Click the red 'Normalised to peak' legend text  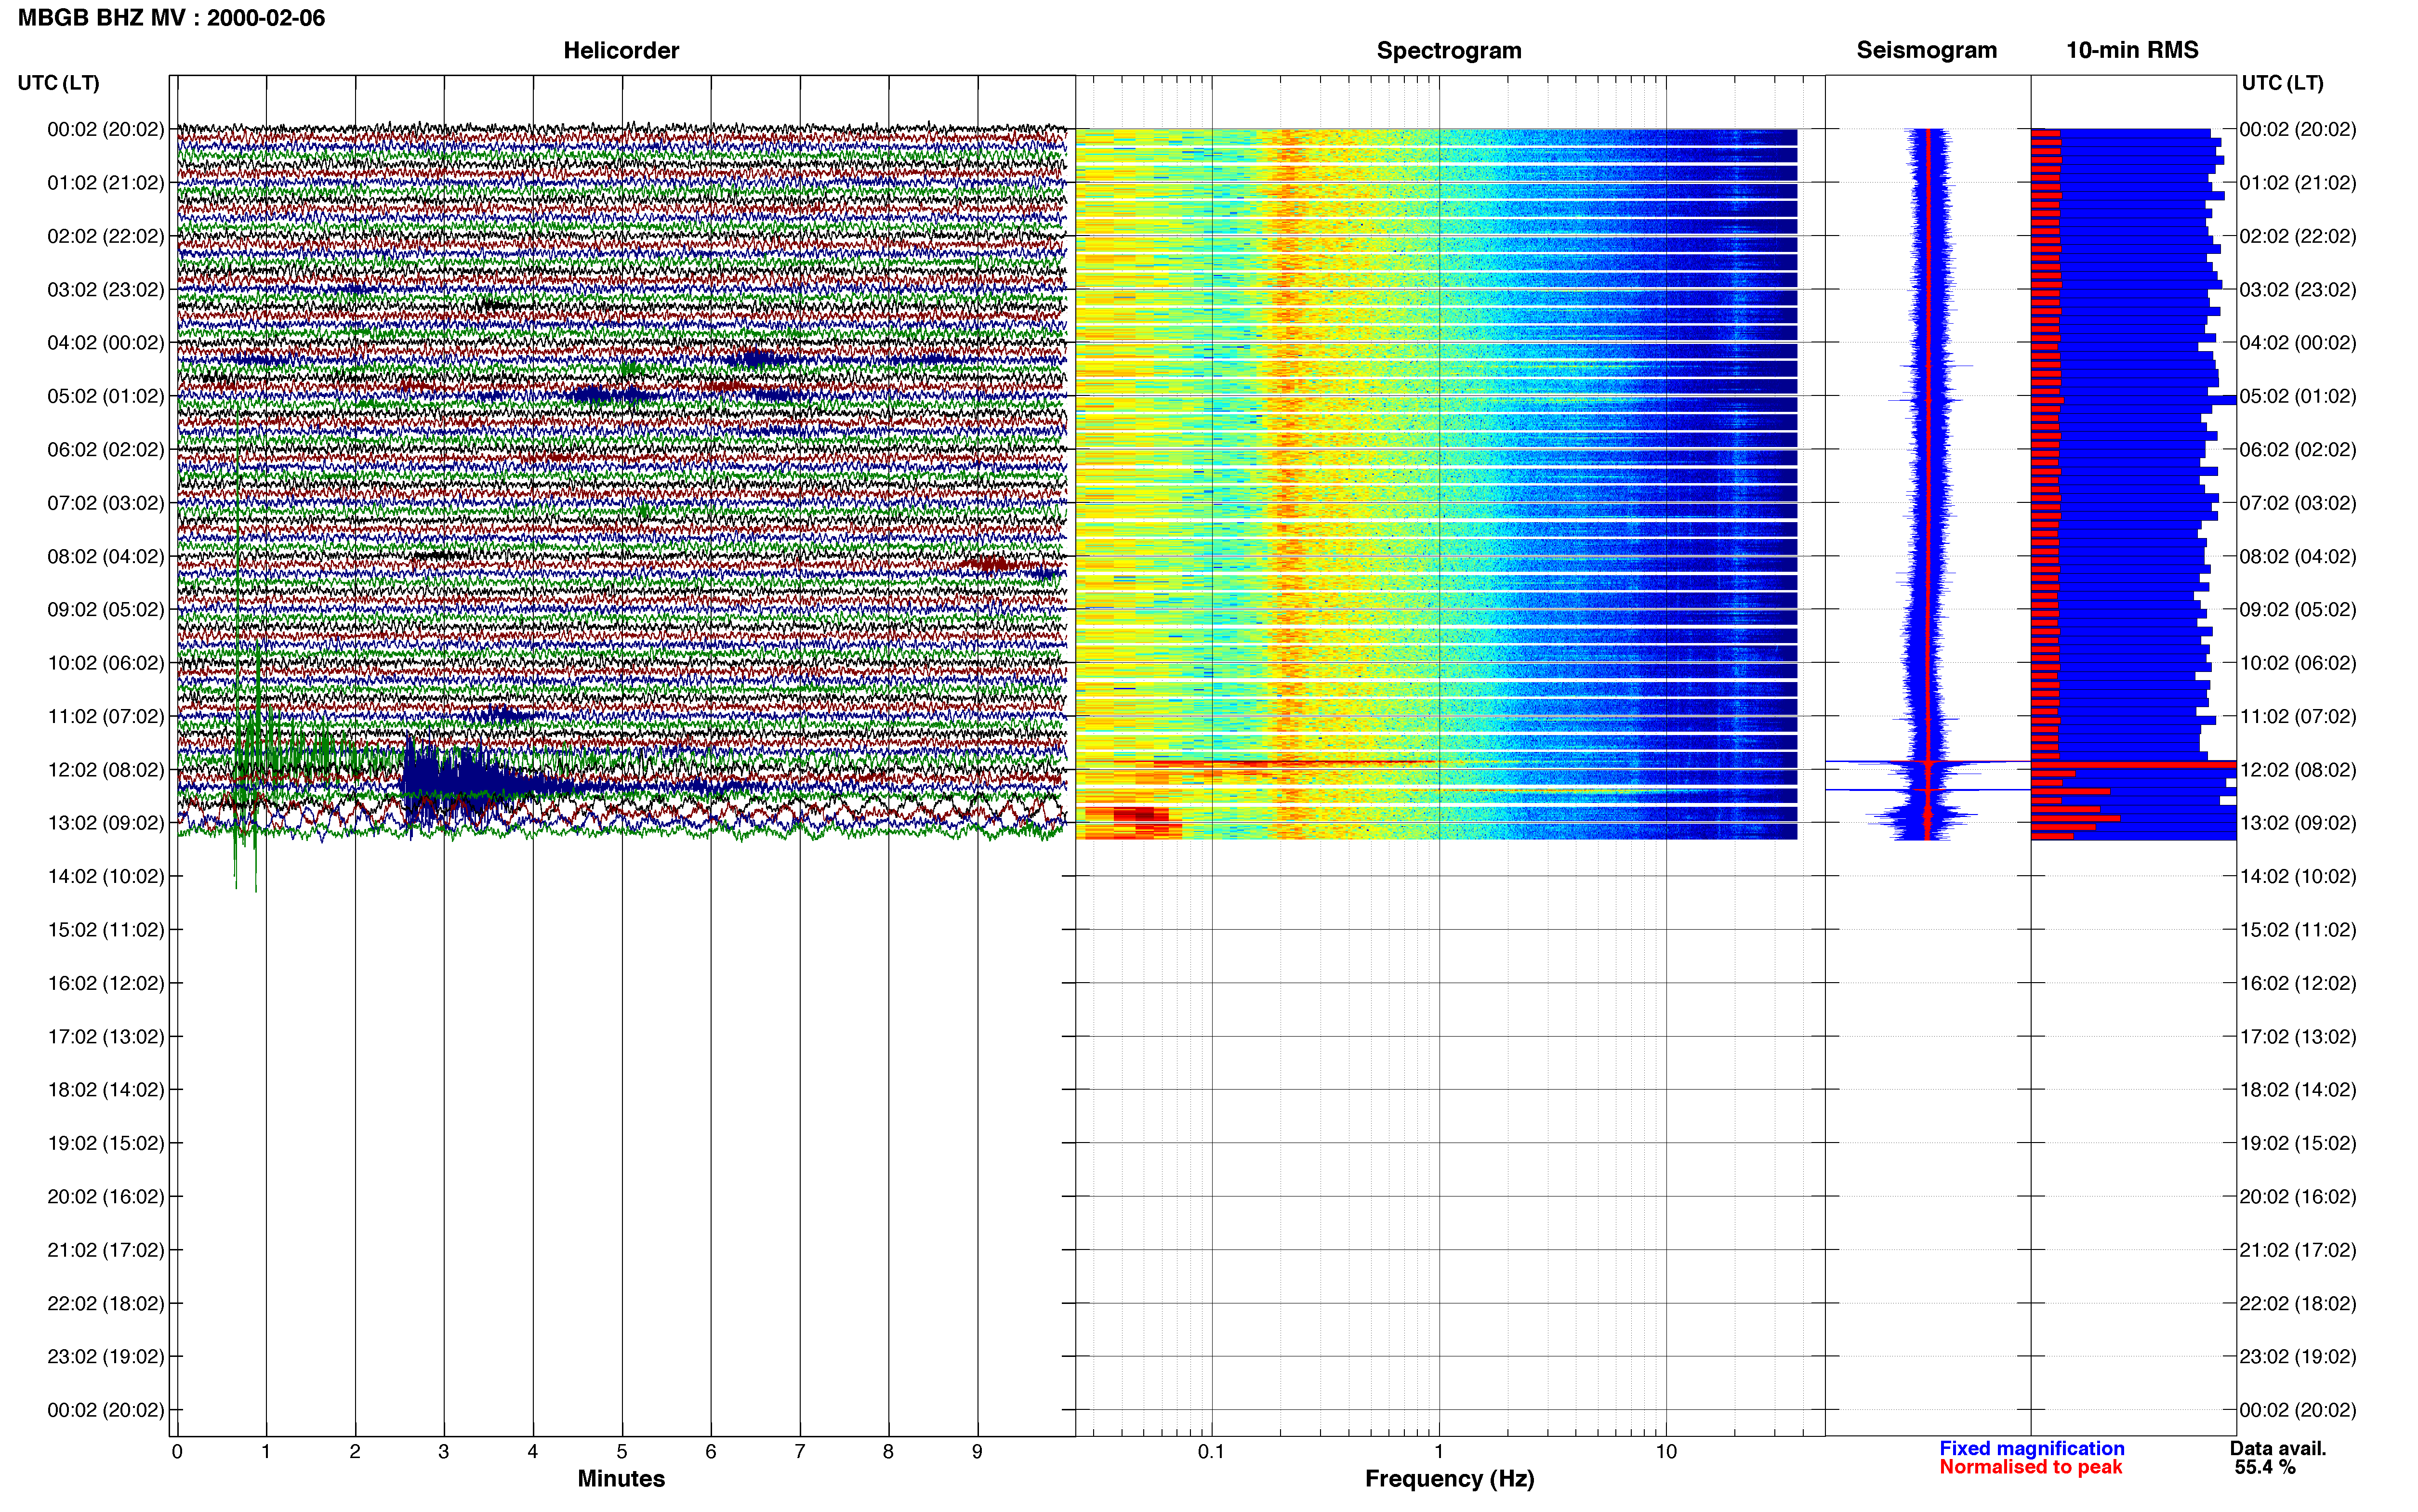pyautogui.click(x=2030, y=1467)
